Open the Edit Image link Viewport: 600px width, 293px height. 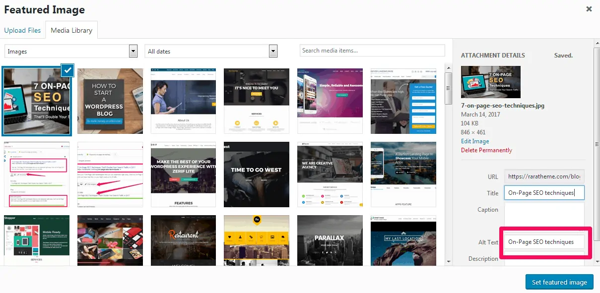[x=475, y=141]
